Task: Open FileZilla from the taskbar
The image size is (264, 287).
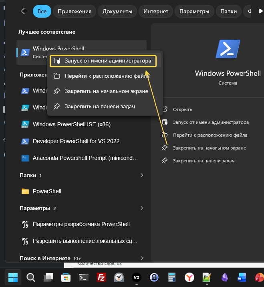Action: click(102, 277)
